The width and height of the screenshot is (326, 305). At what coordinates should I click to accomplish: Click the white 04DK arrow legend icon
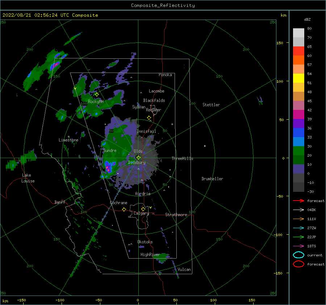298,210
